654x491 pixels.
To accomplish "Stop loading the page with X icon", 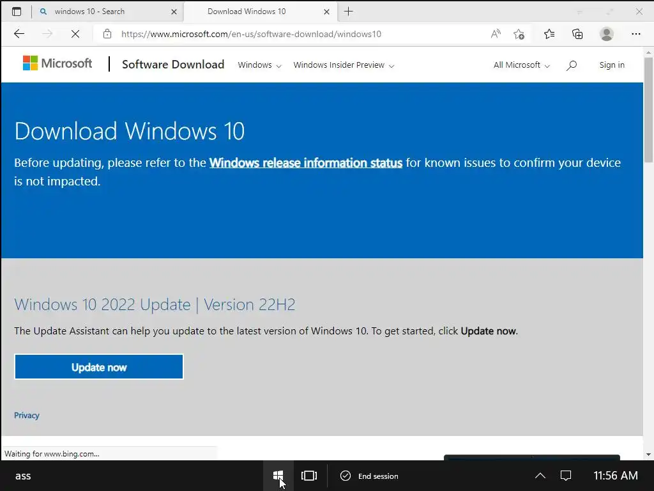I will (x=75, y=34).
